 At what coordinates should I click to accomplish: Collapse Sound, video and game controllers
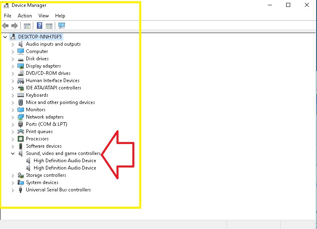pos(13,153)
